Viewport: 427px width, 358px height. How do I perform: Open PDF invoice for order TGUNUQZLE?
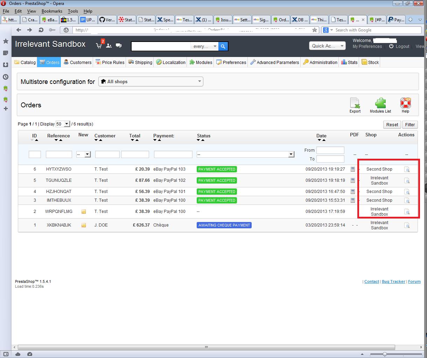click(x=353, y=180)
